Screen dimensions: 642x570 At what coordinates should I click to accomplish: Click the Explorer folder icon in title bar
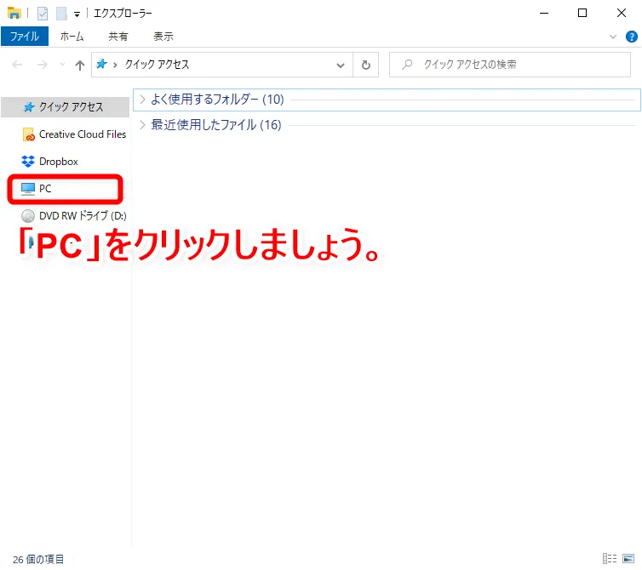pos(14,13)
